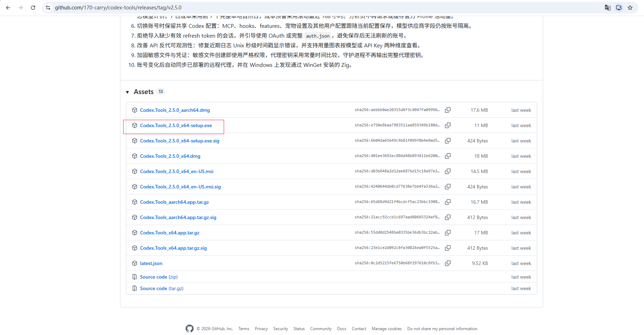
Task: Download Codex.Tools_x64.app.tar.gz.sig
Action: 173,248
